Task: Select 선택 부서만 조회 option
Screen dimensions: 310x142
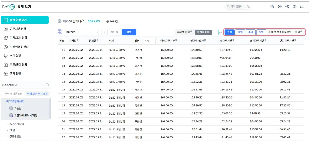Action: pos(13,93)
